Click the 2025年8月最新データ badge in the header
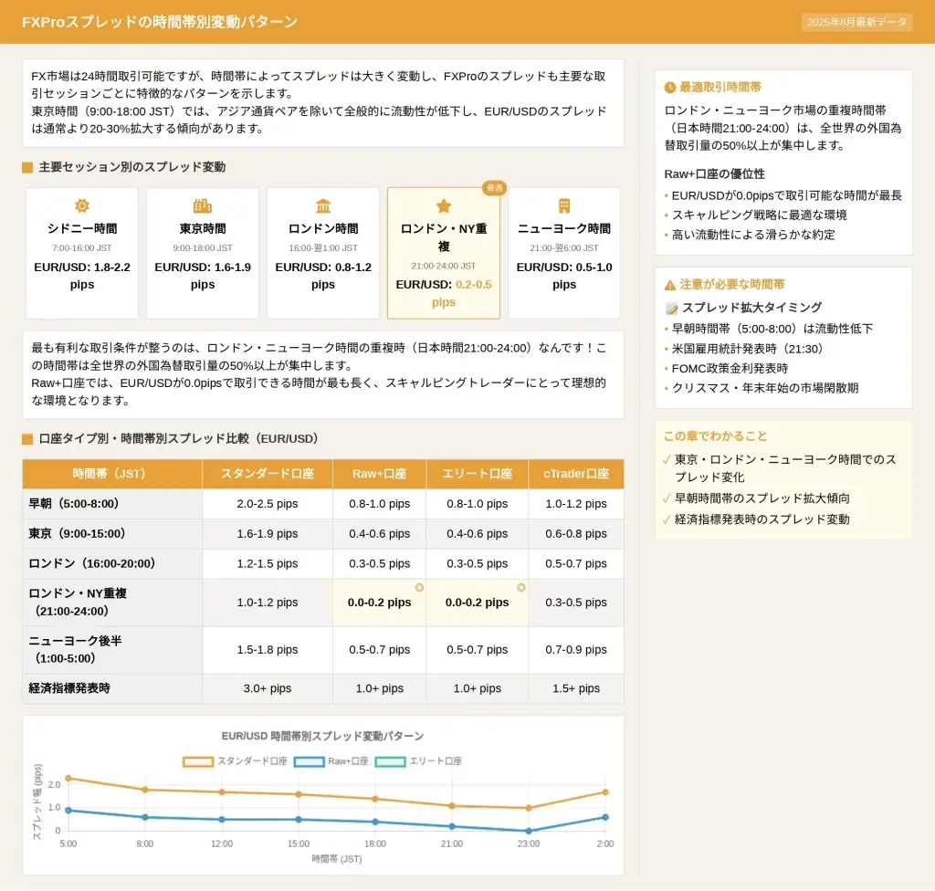The height and width of the screenshot is (891, 935). [856, 22]
